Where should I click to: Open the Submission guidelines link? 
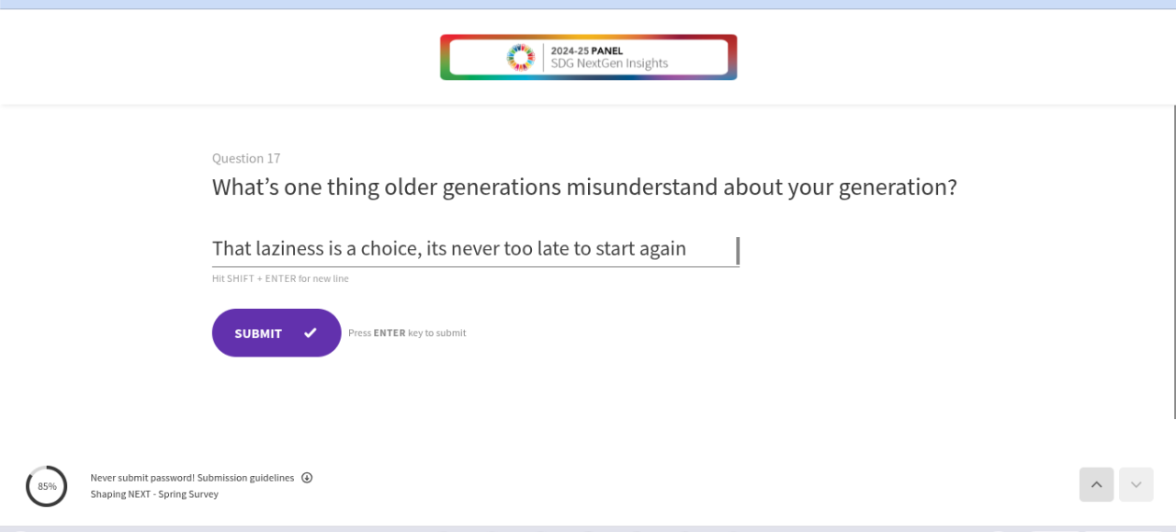point(245,478)
